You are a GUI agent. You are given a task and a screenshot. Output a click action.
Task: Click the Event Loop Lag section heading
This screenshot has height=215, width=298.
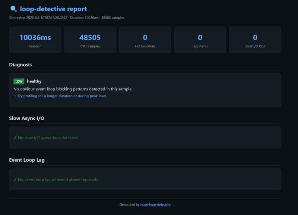pos(27,160)
